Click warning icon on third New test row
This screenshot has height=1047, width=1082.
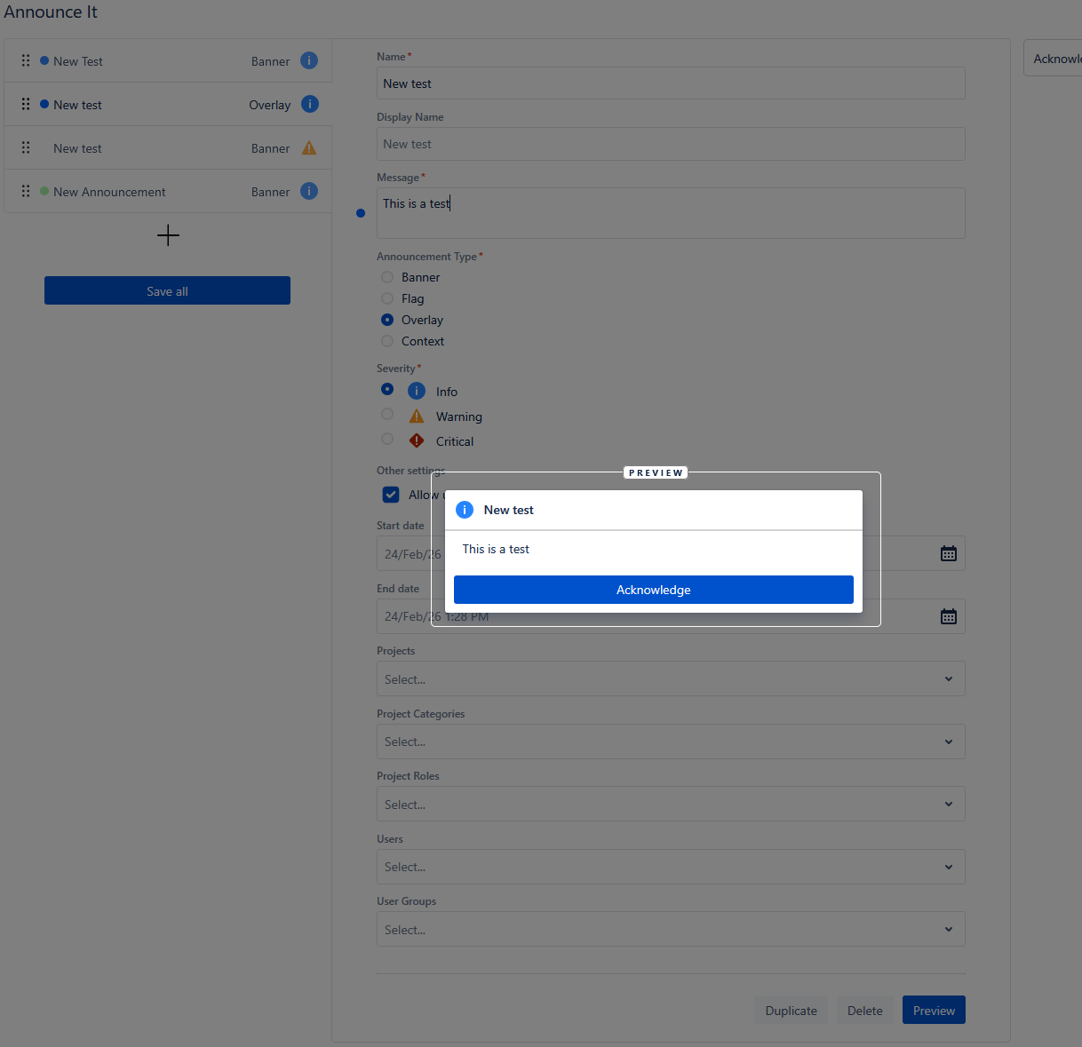[309, 148]
